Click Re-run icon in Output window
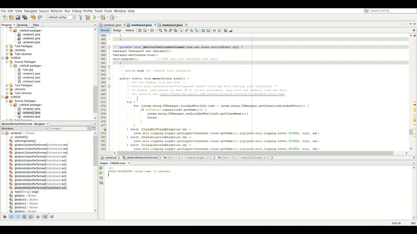The width and height of the screenshot is (417, 234). [x=101, y=168]
